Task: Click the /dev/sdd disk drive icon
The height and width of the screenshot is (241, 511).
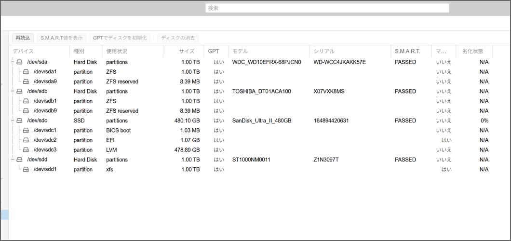Action: pyautogui.click(x=20, y=160)
